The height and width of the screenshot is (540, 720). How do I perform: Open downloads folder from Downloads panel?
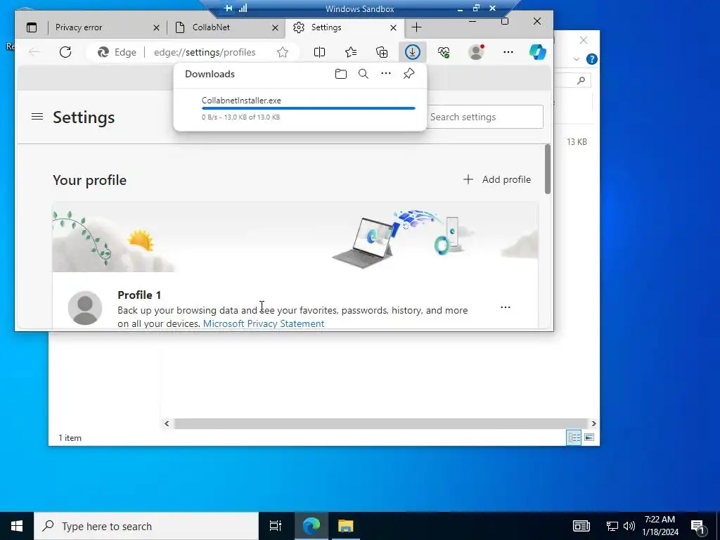pyautogui.click(x=341, y=74)
